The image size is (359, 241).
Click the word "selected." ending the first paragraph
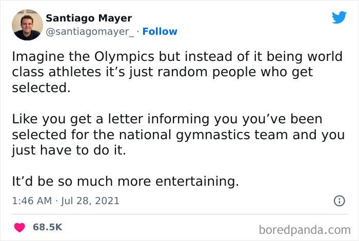(x=40, y=87)
